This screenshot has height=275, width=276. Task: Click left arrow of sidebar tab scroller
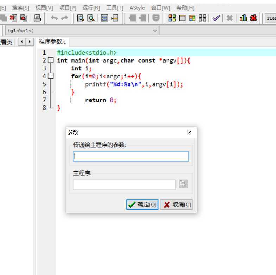pyautogui.click(x=22, y=42)
